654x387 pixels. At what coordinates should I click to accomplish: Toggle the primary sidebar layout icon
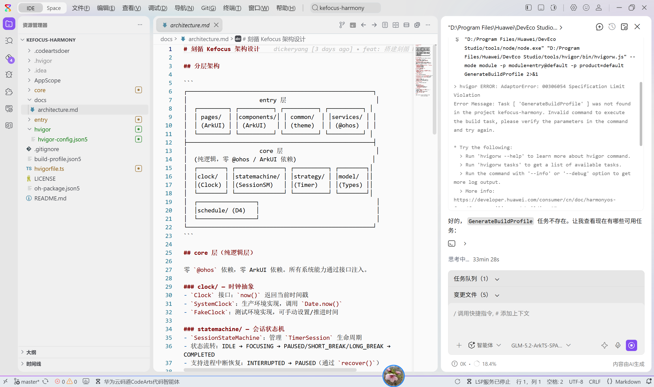point(528,8)
